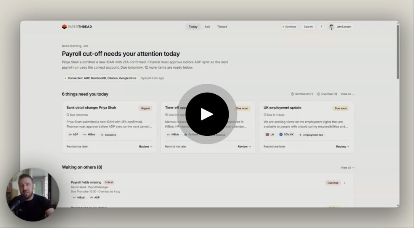Click Jen Larsen's profile avatar

[332, 27]
